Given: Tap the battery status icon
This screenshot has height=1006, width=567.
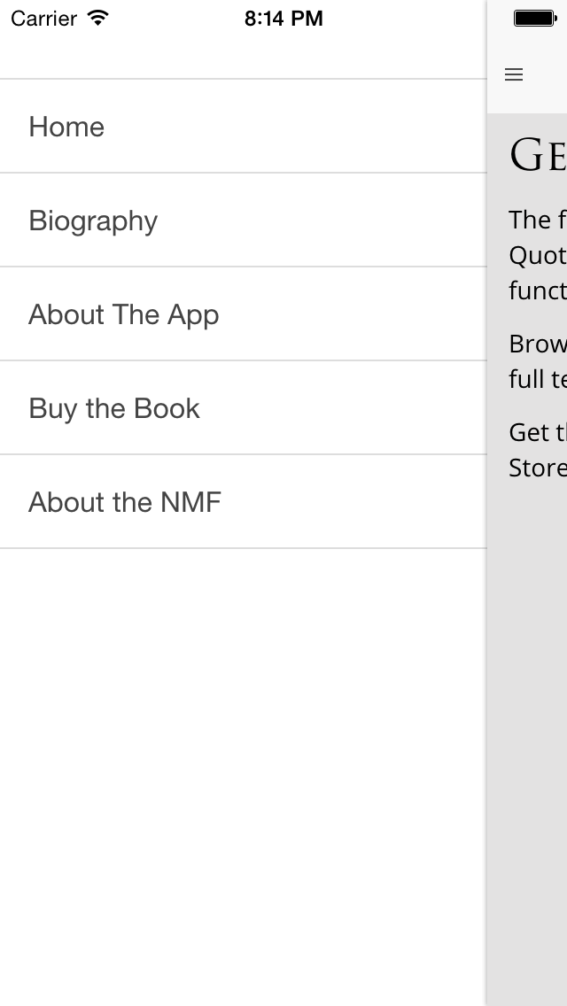Looking at the screenshot, I should pyautogui.click(x=535, y=19).
